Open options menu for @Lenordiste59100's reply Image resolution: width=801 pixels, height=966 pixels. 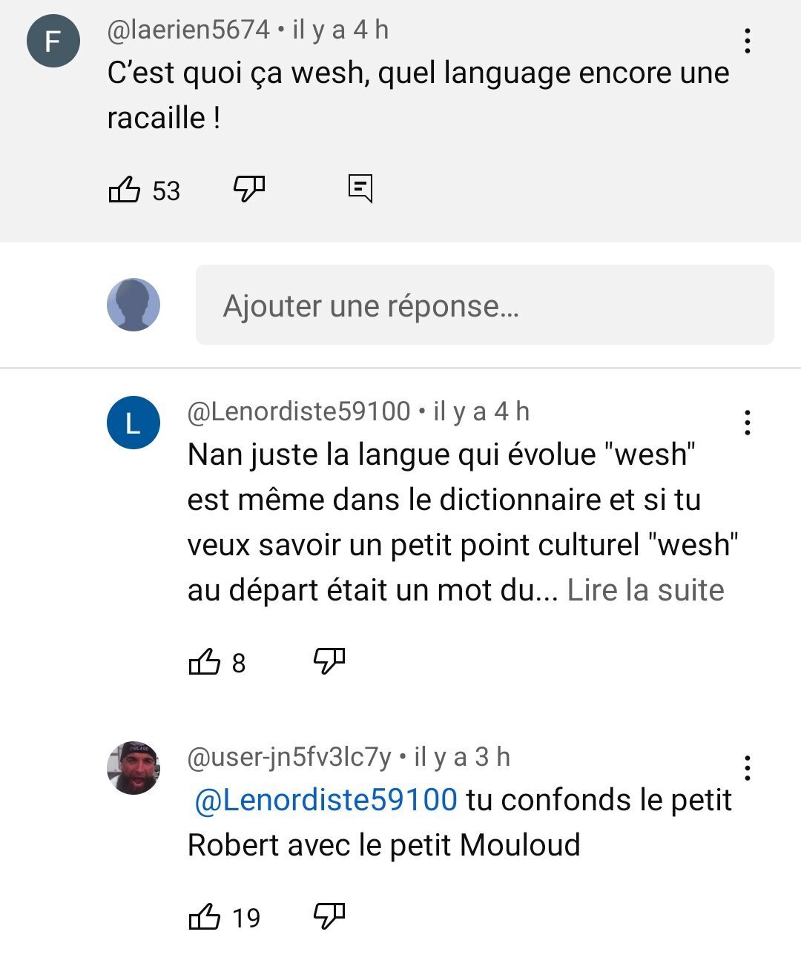pyautogui.click(x=748, y=423)
